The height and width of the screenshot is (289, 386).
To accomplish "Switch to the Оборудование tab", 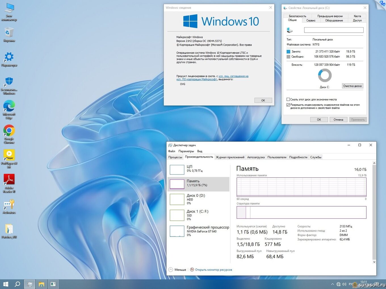I will tap(334, 20).
